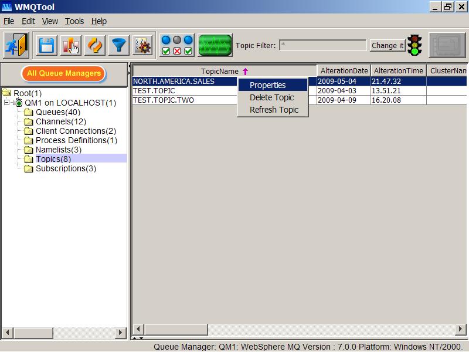The height and width of the screenshot is (352, 469).
Task: Click the Queue Manager status bar text
Action: click(307, 347)
